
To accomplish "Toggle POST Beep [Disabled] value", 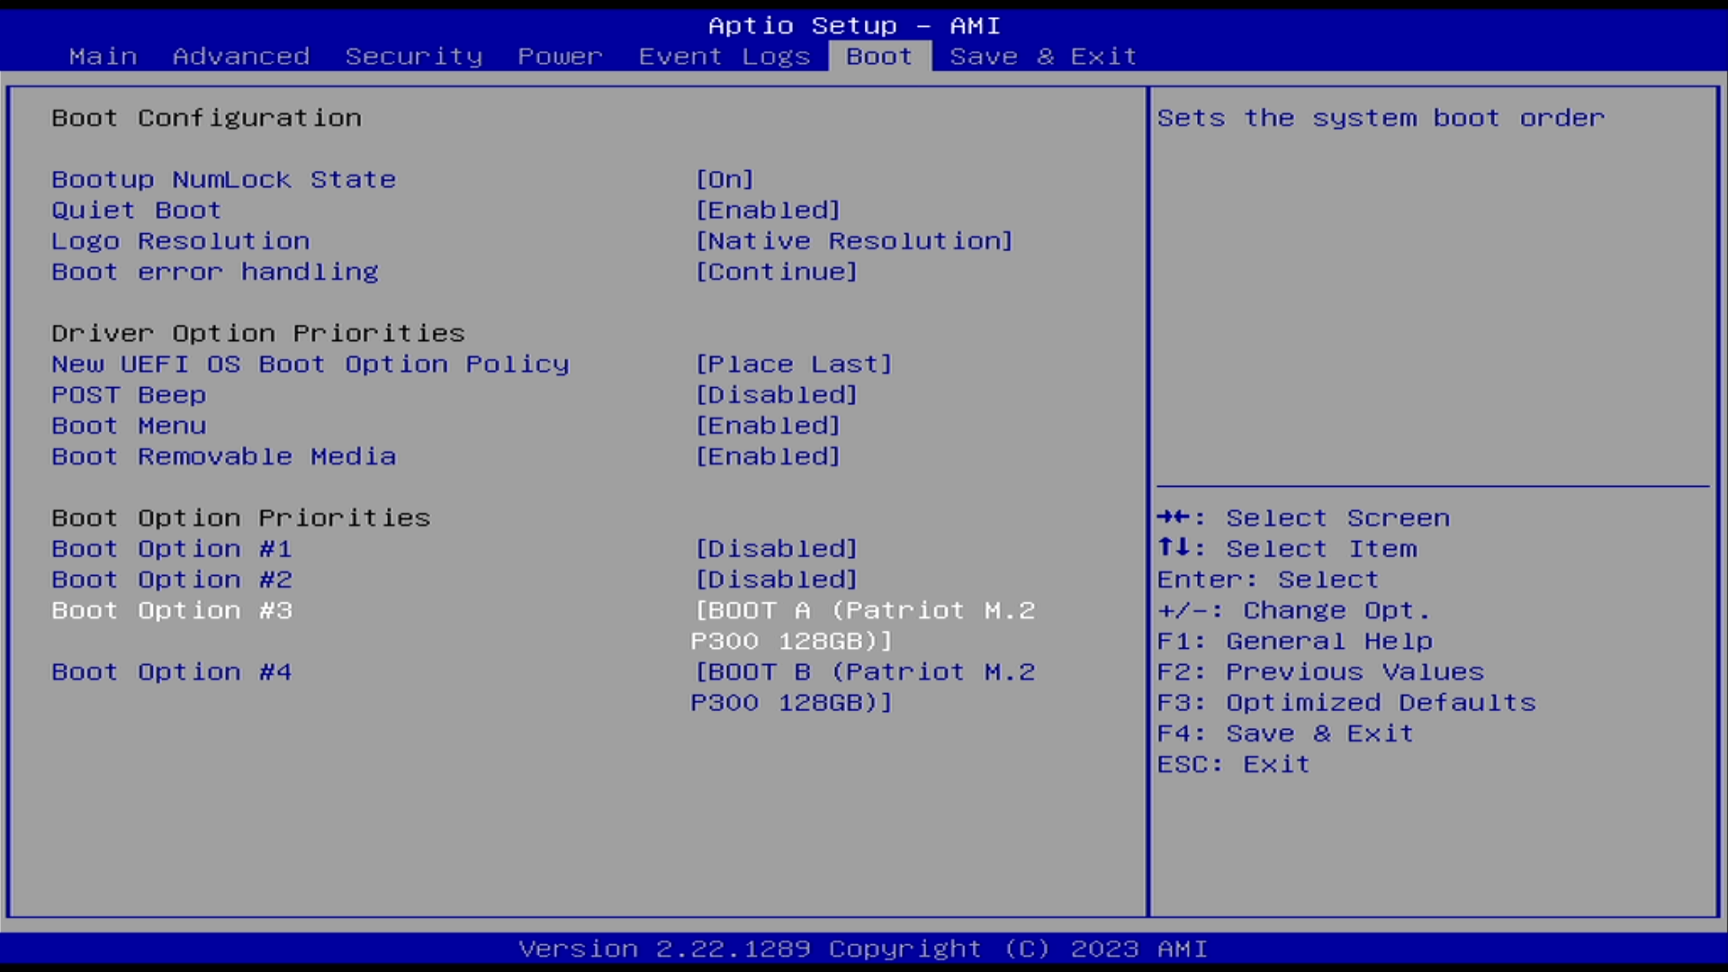I will (776, 394).
